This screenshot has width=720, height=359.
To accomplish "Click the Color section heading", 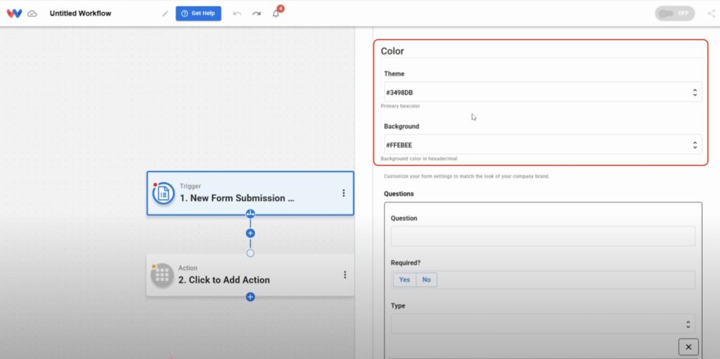I will pyautogui.click(x=392, y=51).
